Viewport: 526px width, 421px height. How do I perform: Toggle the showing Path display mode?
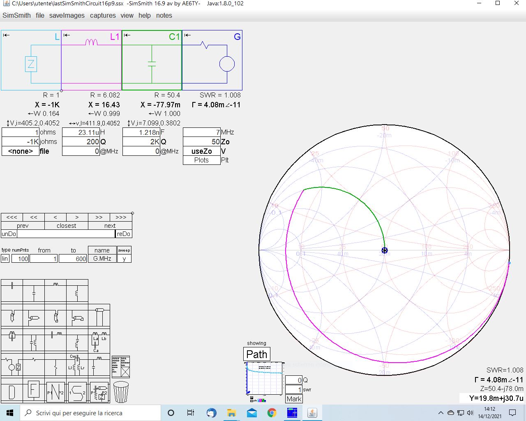coord(257,354)
